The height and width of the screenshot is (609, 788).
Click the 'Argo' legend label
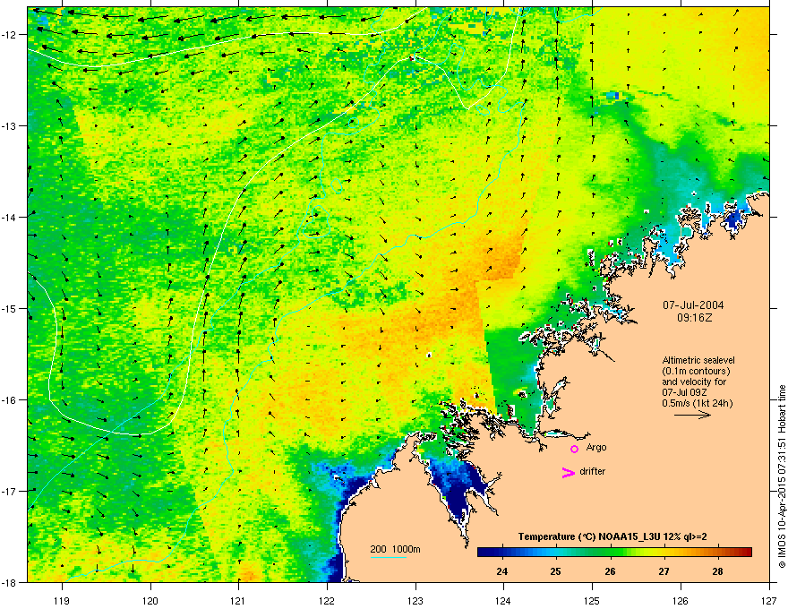(596, 447)
